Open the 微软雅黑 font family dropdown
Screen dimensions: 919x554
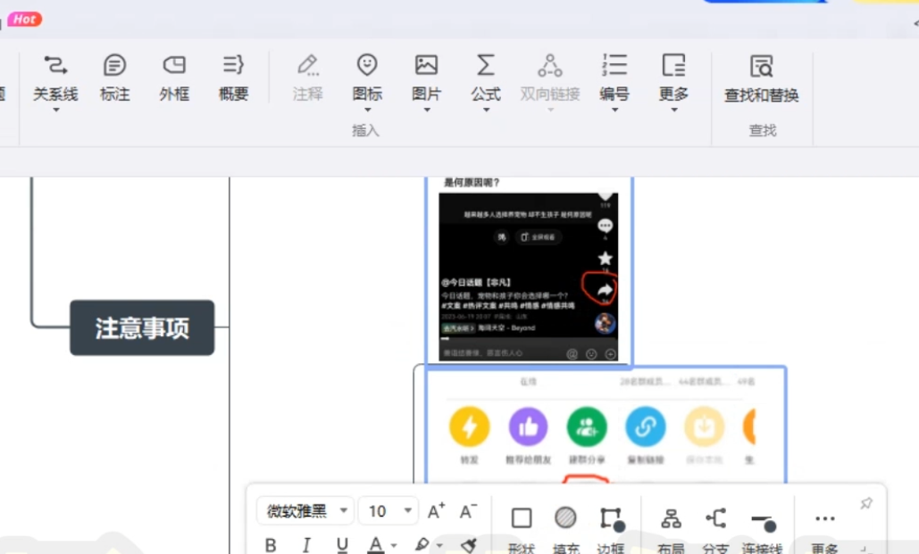[305, 511]
